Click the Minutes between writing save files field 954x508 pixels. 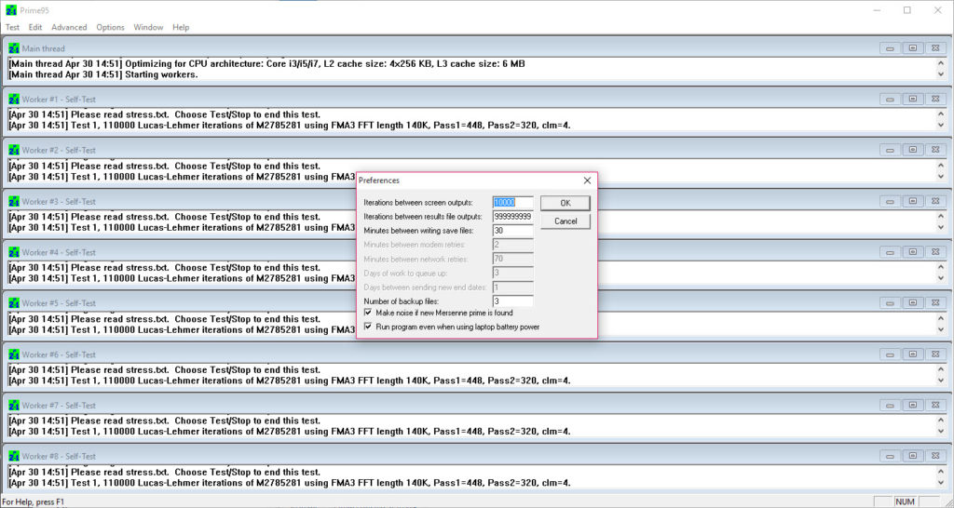point(513,231)
